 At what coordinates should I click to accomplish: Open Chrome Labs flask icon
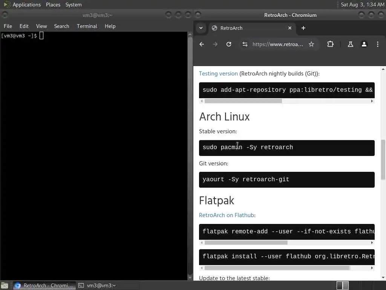click(x=350, y=44)
